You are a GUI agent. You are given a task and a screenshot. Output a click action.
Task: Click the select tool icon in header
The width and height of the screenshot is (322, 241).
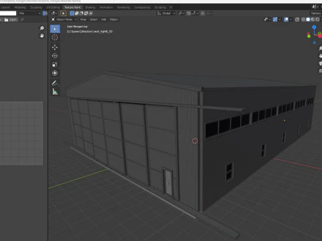coord(63,13)
